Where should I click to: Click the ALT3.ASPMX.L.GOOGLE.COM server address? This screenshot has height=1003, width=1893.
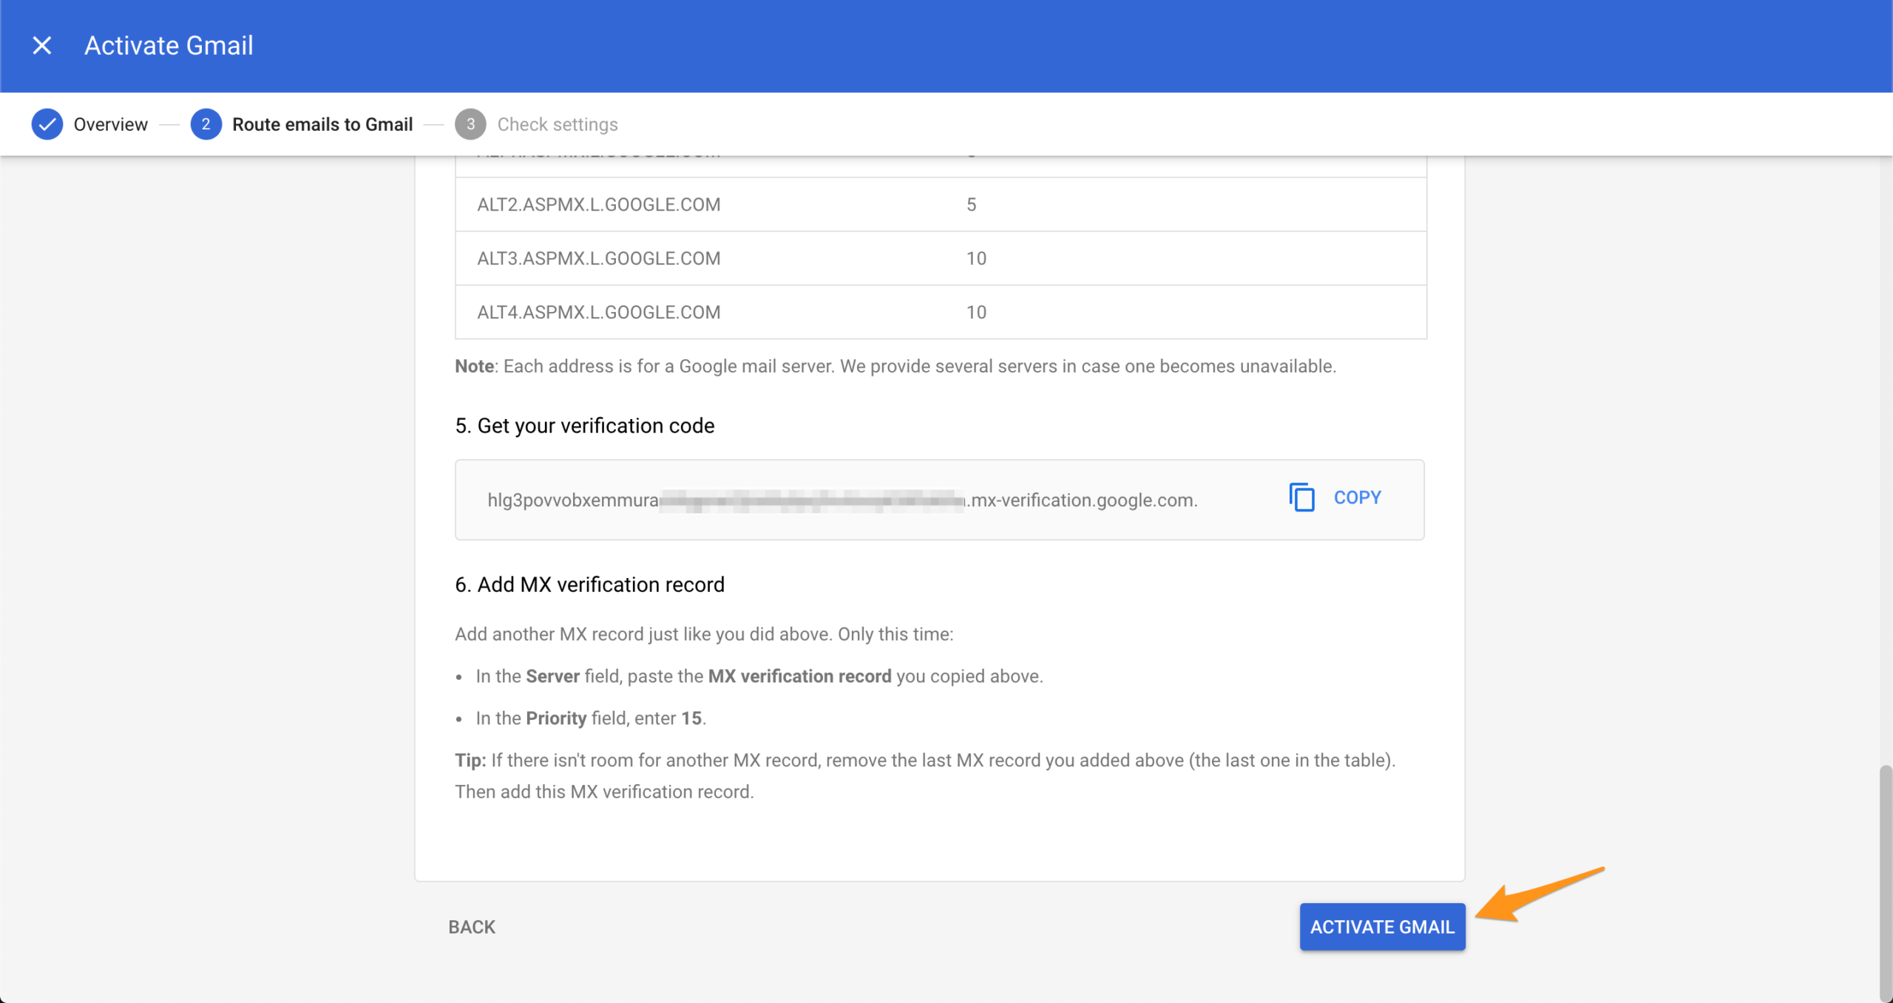click(599, 259)
